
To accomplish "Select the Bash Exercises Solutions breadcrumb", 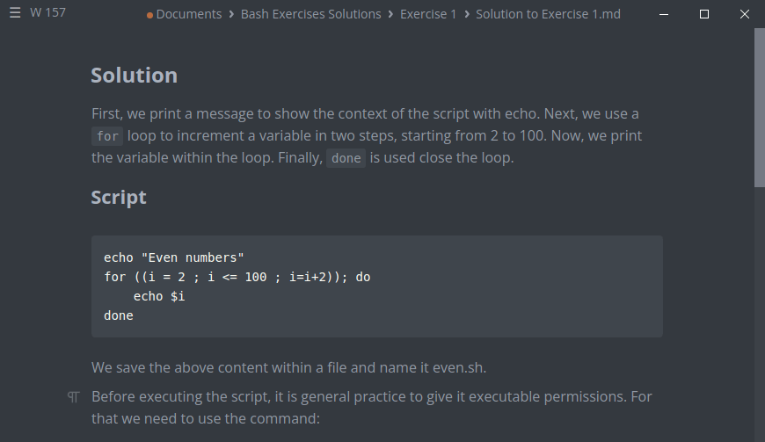I will [x=310, y=14].
